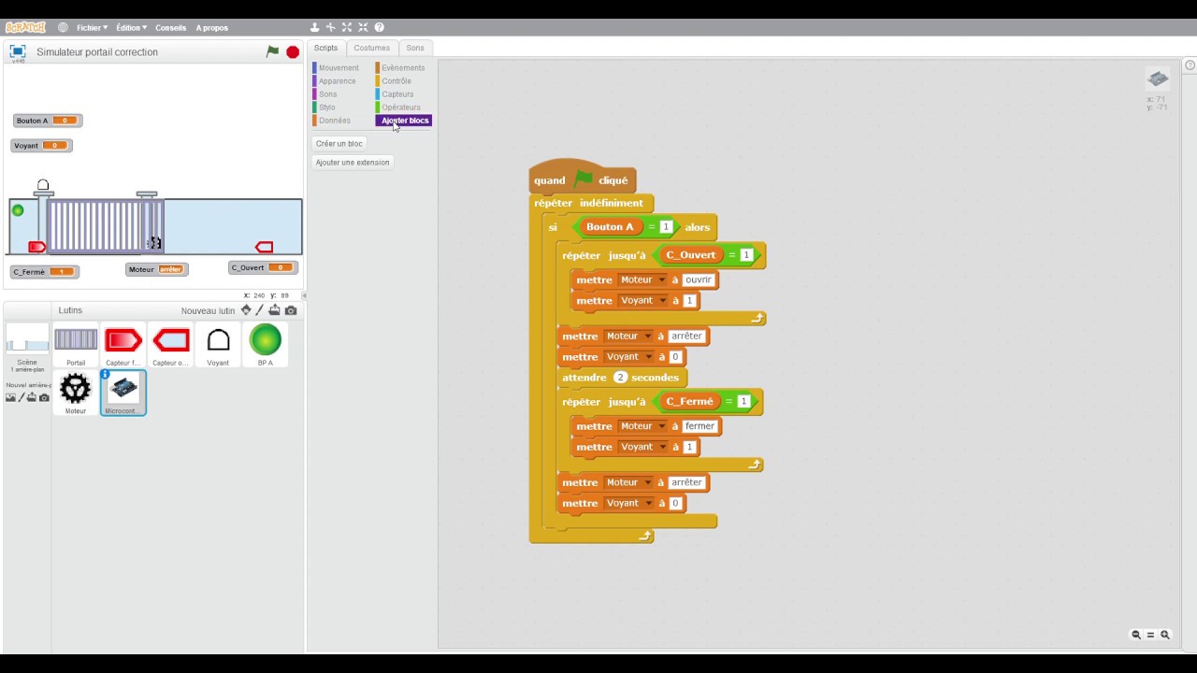Upload sprite from file
Image resolution: width=1197 pixels, height=673 pixels.
coord(274,310)
